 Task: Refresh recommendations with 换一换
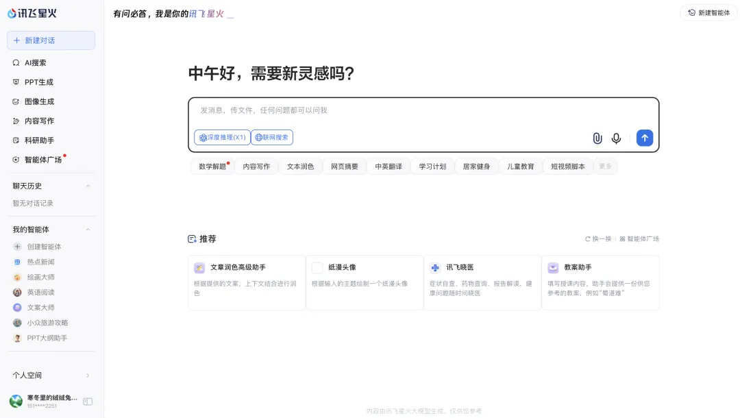click(598, 238)
